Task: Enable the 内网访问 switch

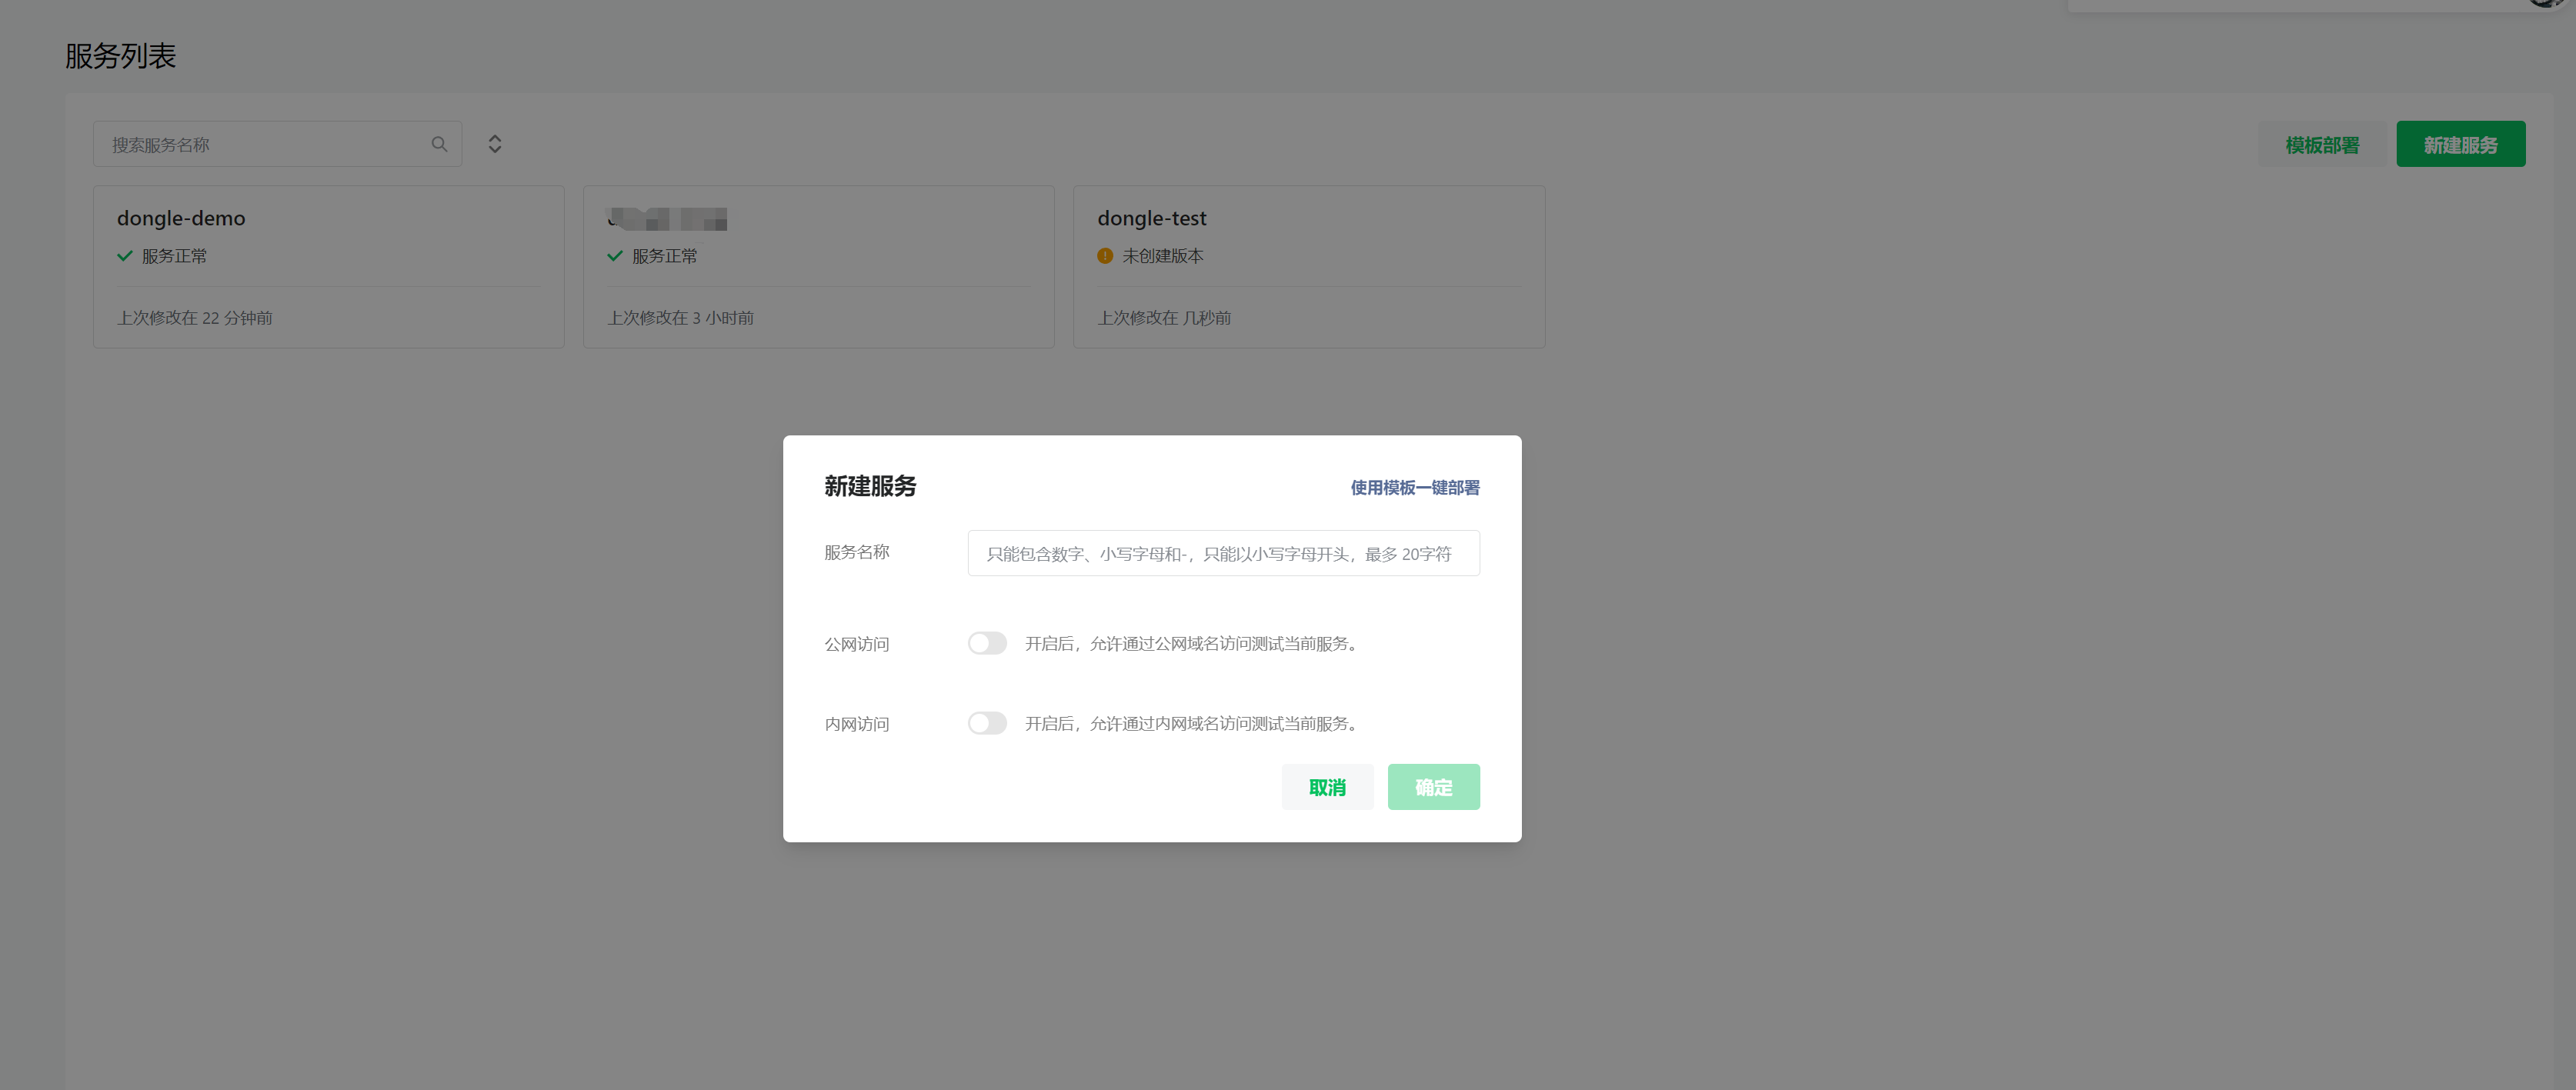Action: [987, 723]
